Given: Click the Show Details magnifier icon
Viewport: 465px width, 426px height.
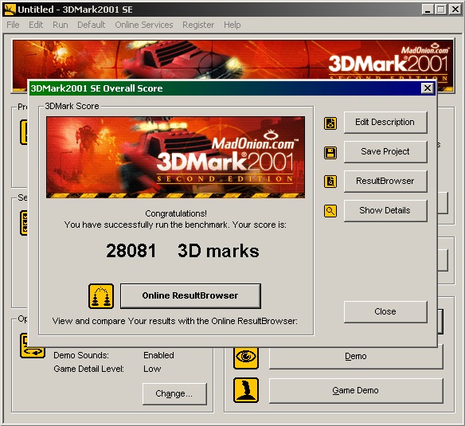Looking at the screenshot, I should click(330, 211).
